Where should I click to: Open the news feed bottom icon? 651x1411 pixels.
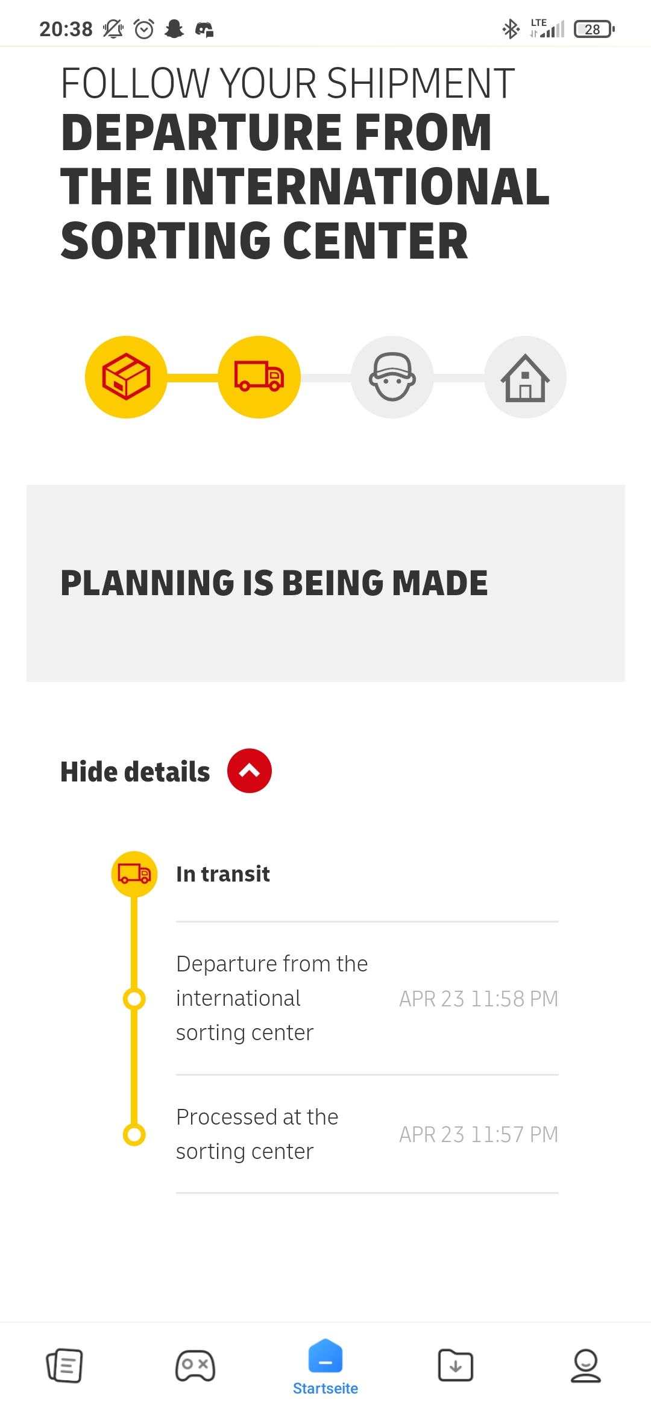(64, 1365)
